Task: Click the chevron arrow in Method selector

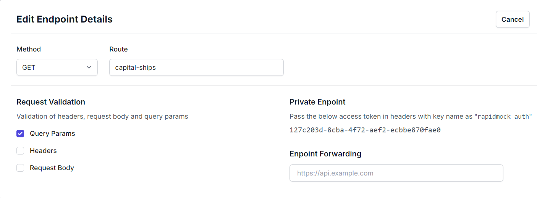Action: click(x=89, y=67)
